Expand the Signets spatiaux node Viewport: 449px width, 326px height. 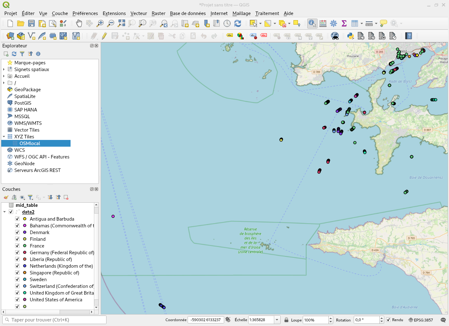pyautogui.click(x=4, y=69)
